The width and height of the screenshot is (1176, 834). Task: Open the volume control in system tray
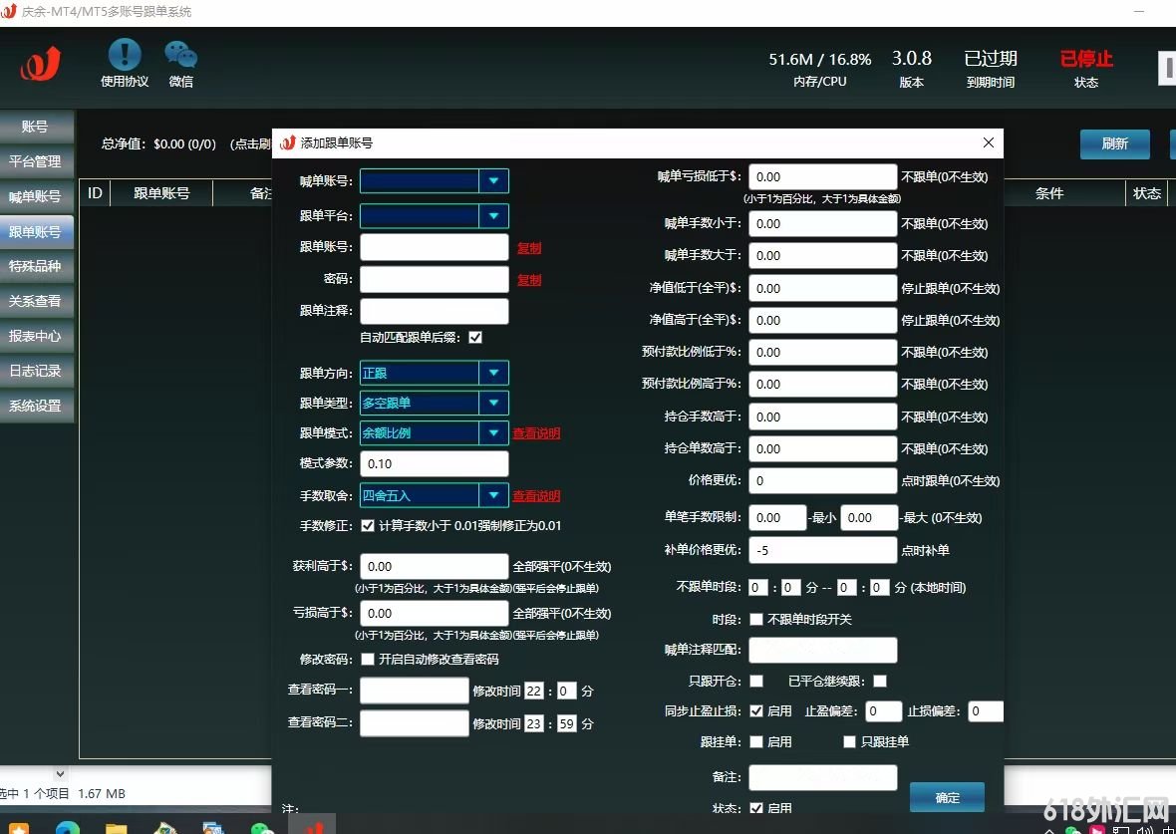1141,829
